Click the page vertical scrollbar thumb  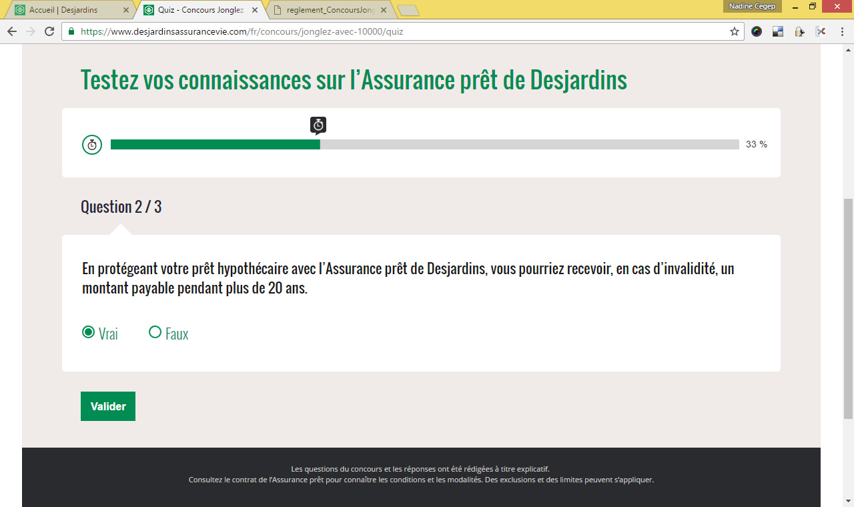[x=848, y=308]
